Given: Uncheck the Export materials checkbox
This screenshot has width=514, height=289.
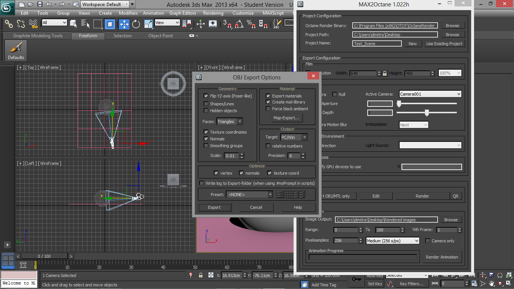Looking at the screenshot, I should pyautogui.click(x=268, y=96).
